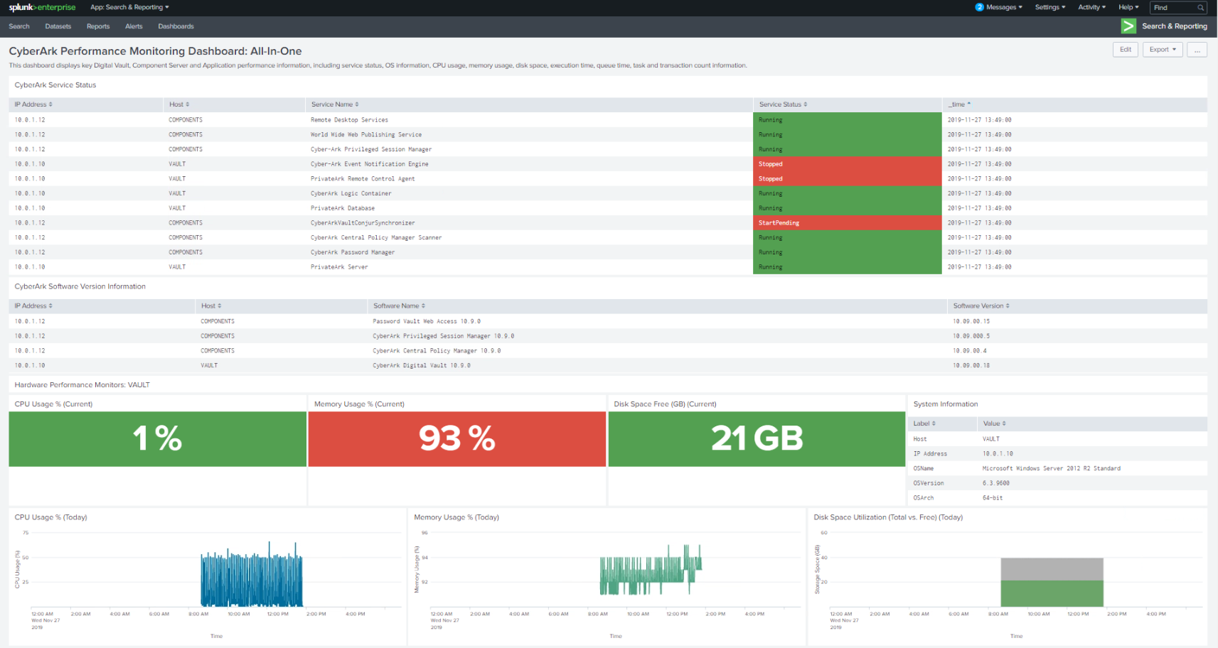1218x648 pixels.
Task: Sort by Software Version column
Action: (981, 306)
